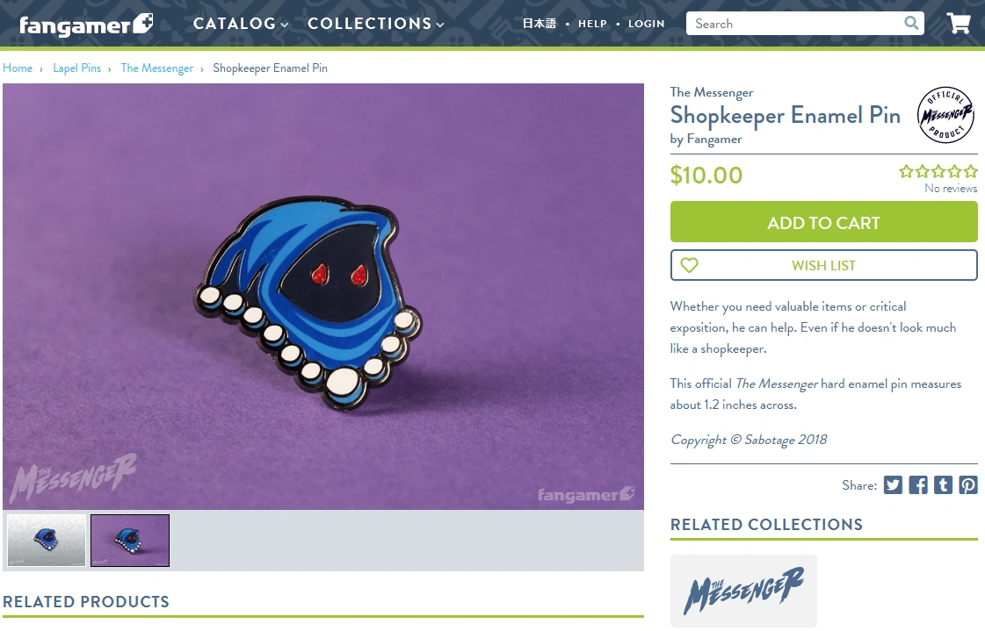
Task: Focus the Search input field
Action: (x=794, y=24)
